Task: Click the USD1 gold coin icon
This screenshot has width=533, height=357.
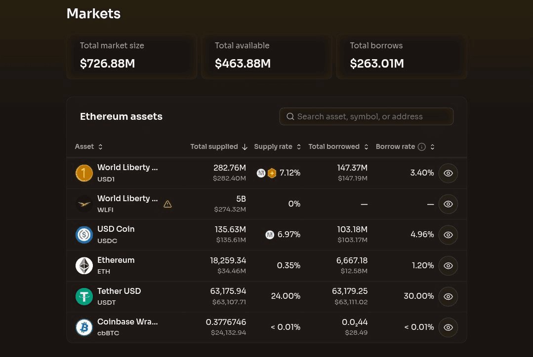Action: coord(84,173)
